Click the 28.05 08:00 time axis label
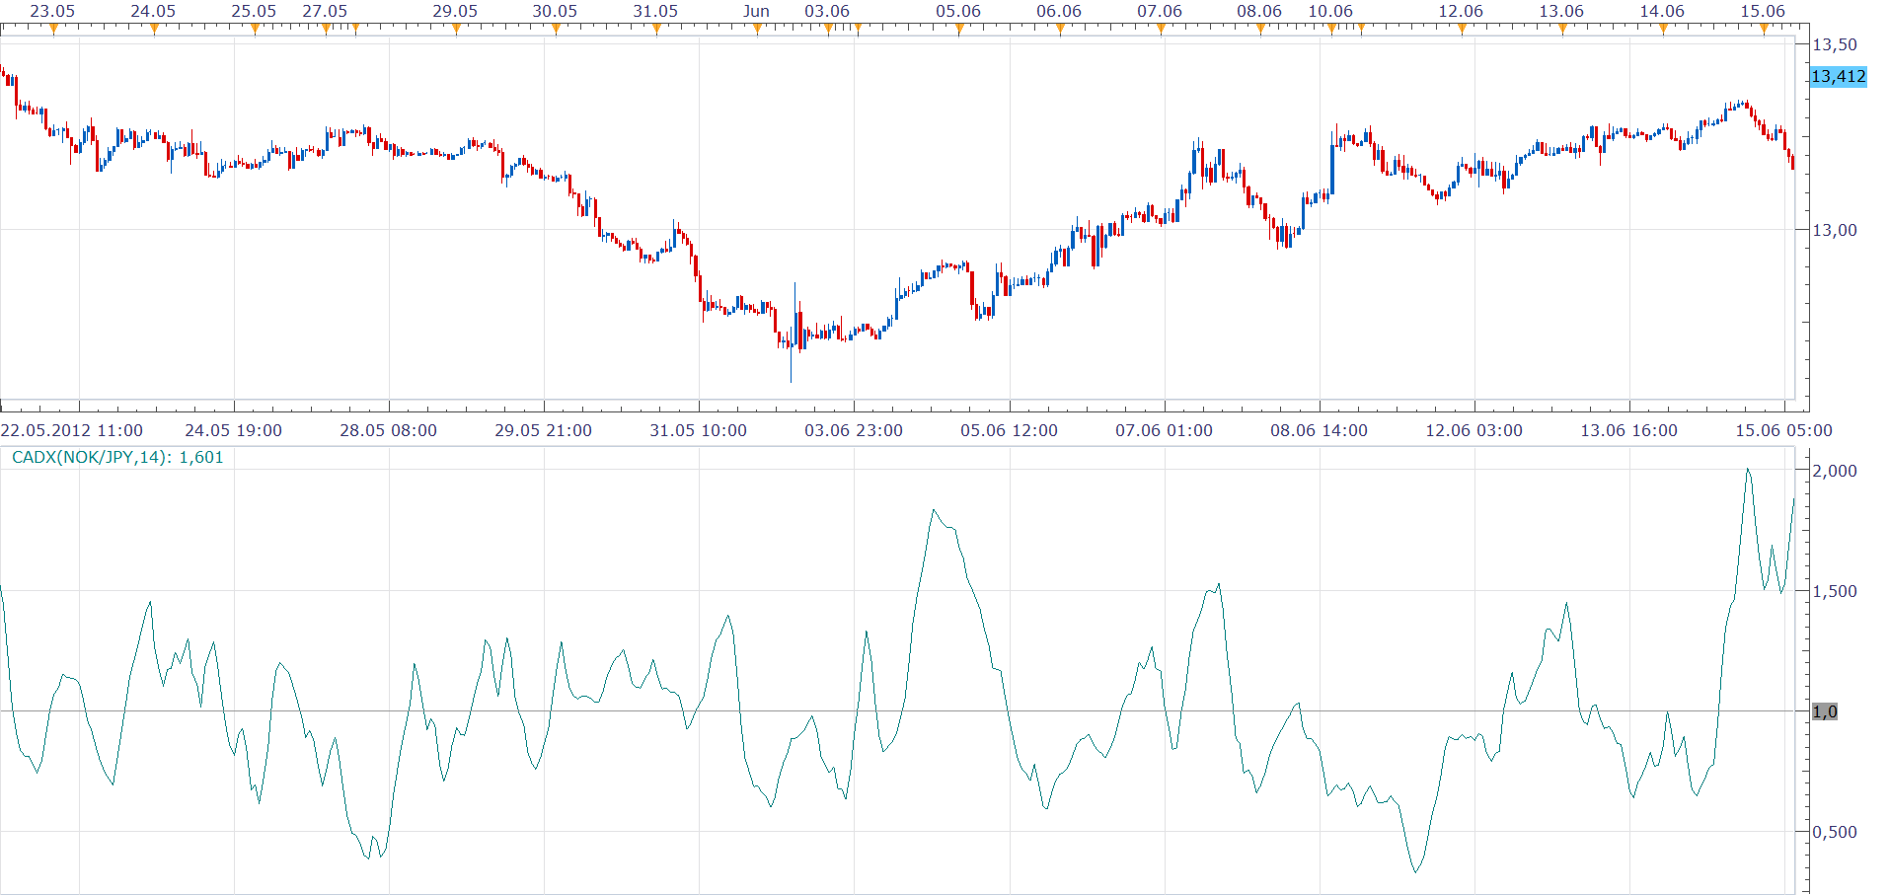Viewport: 1889px width, 895px height. tap(389, 430)
